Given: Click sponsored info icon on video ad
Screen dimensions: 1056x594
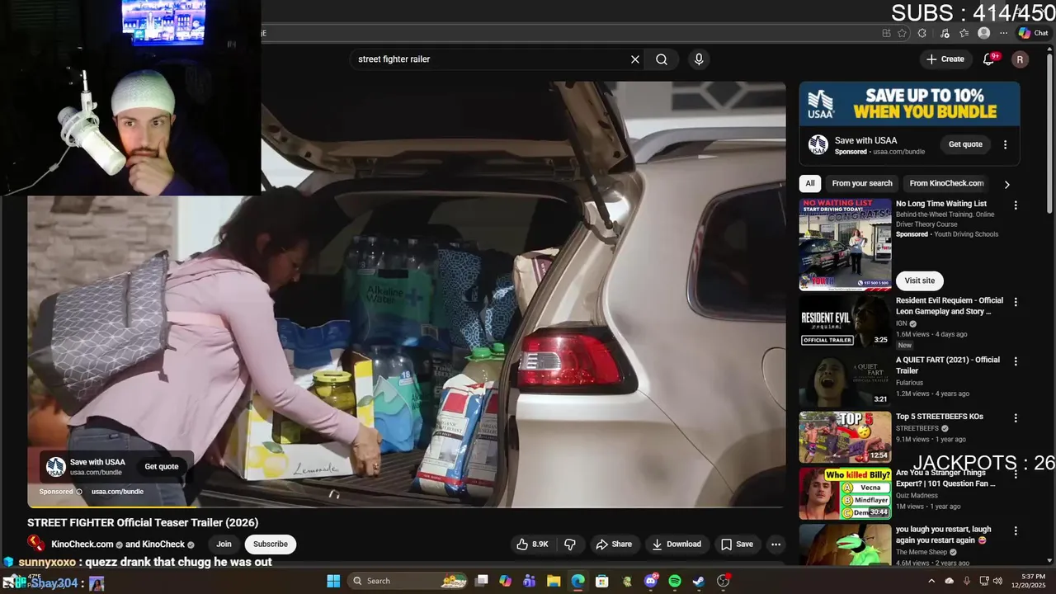Looking at the screenshot, I should [79, 492].
